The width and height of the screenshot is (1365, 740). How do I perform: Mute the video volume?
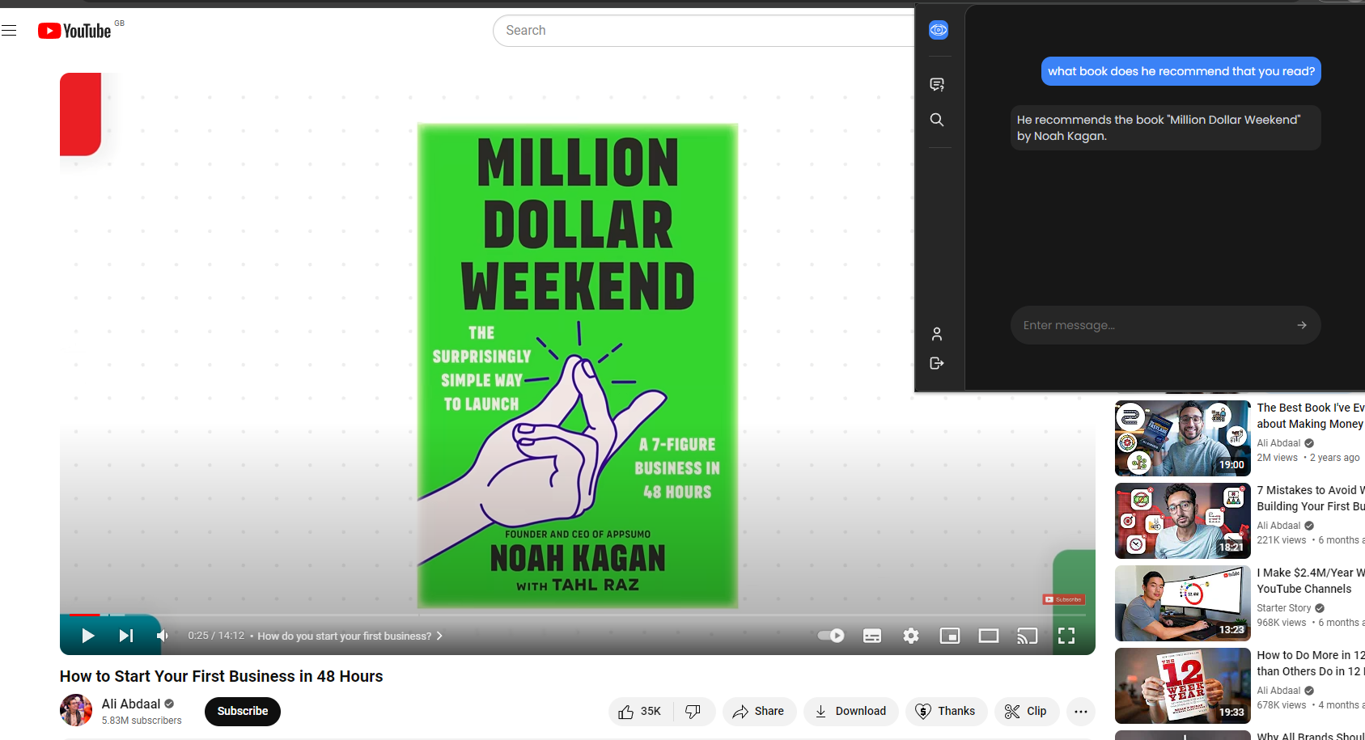(163, 636)
